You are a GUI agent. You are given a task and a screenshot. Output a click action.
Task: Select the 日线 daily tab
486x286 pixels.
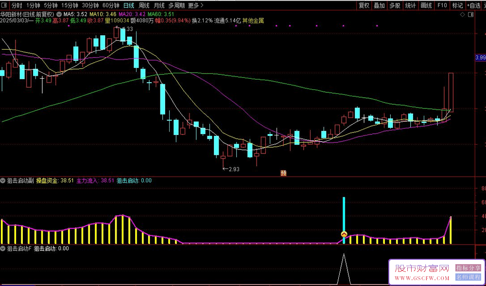(129, 5)
